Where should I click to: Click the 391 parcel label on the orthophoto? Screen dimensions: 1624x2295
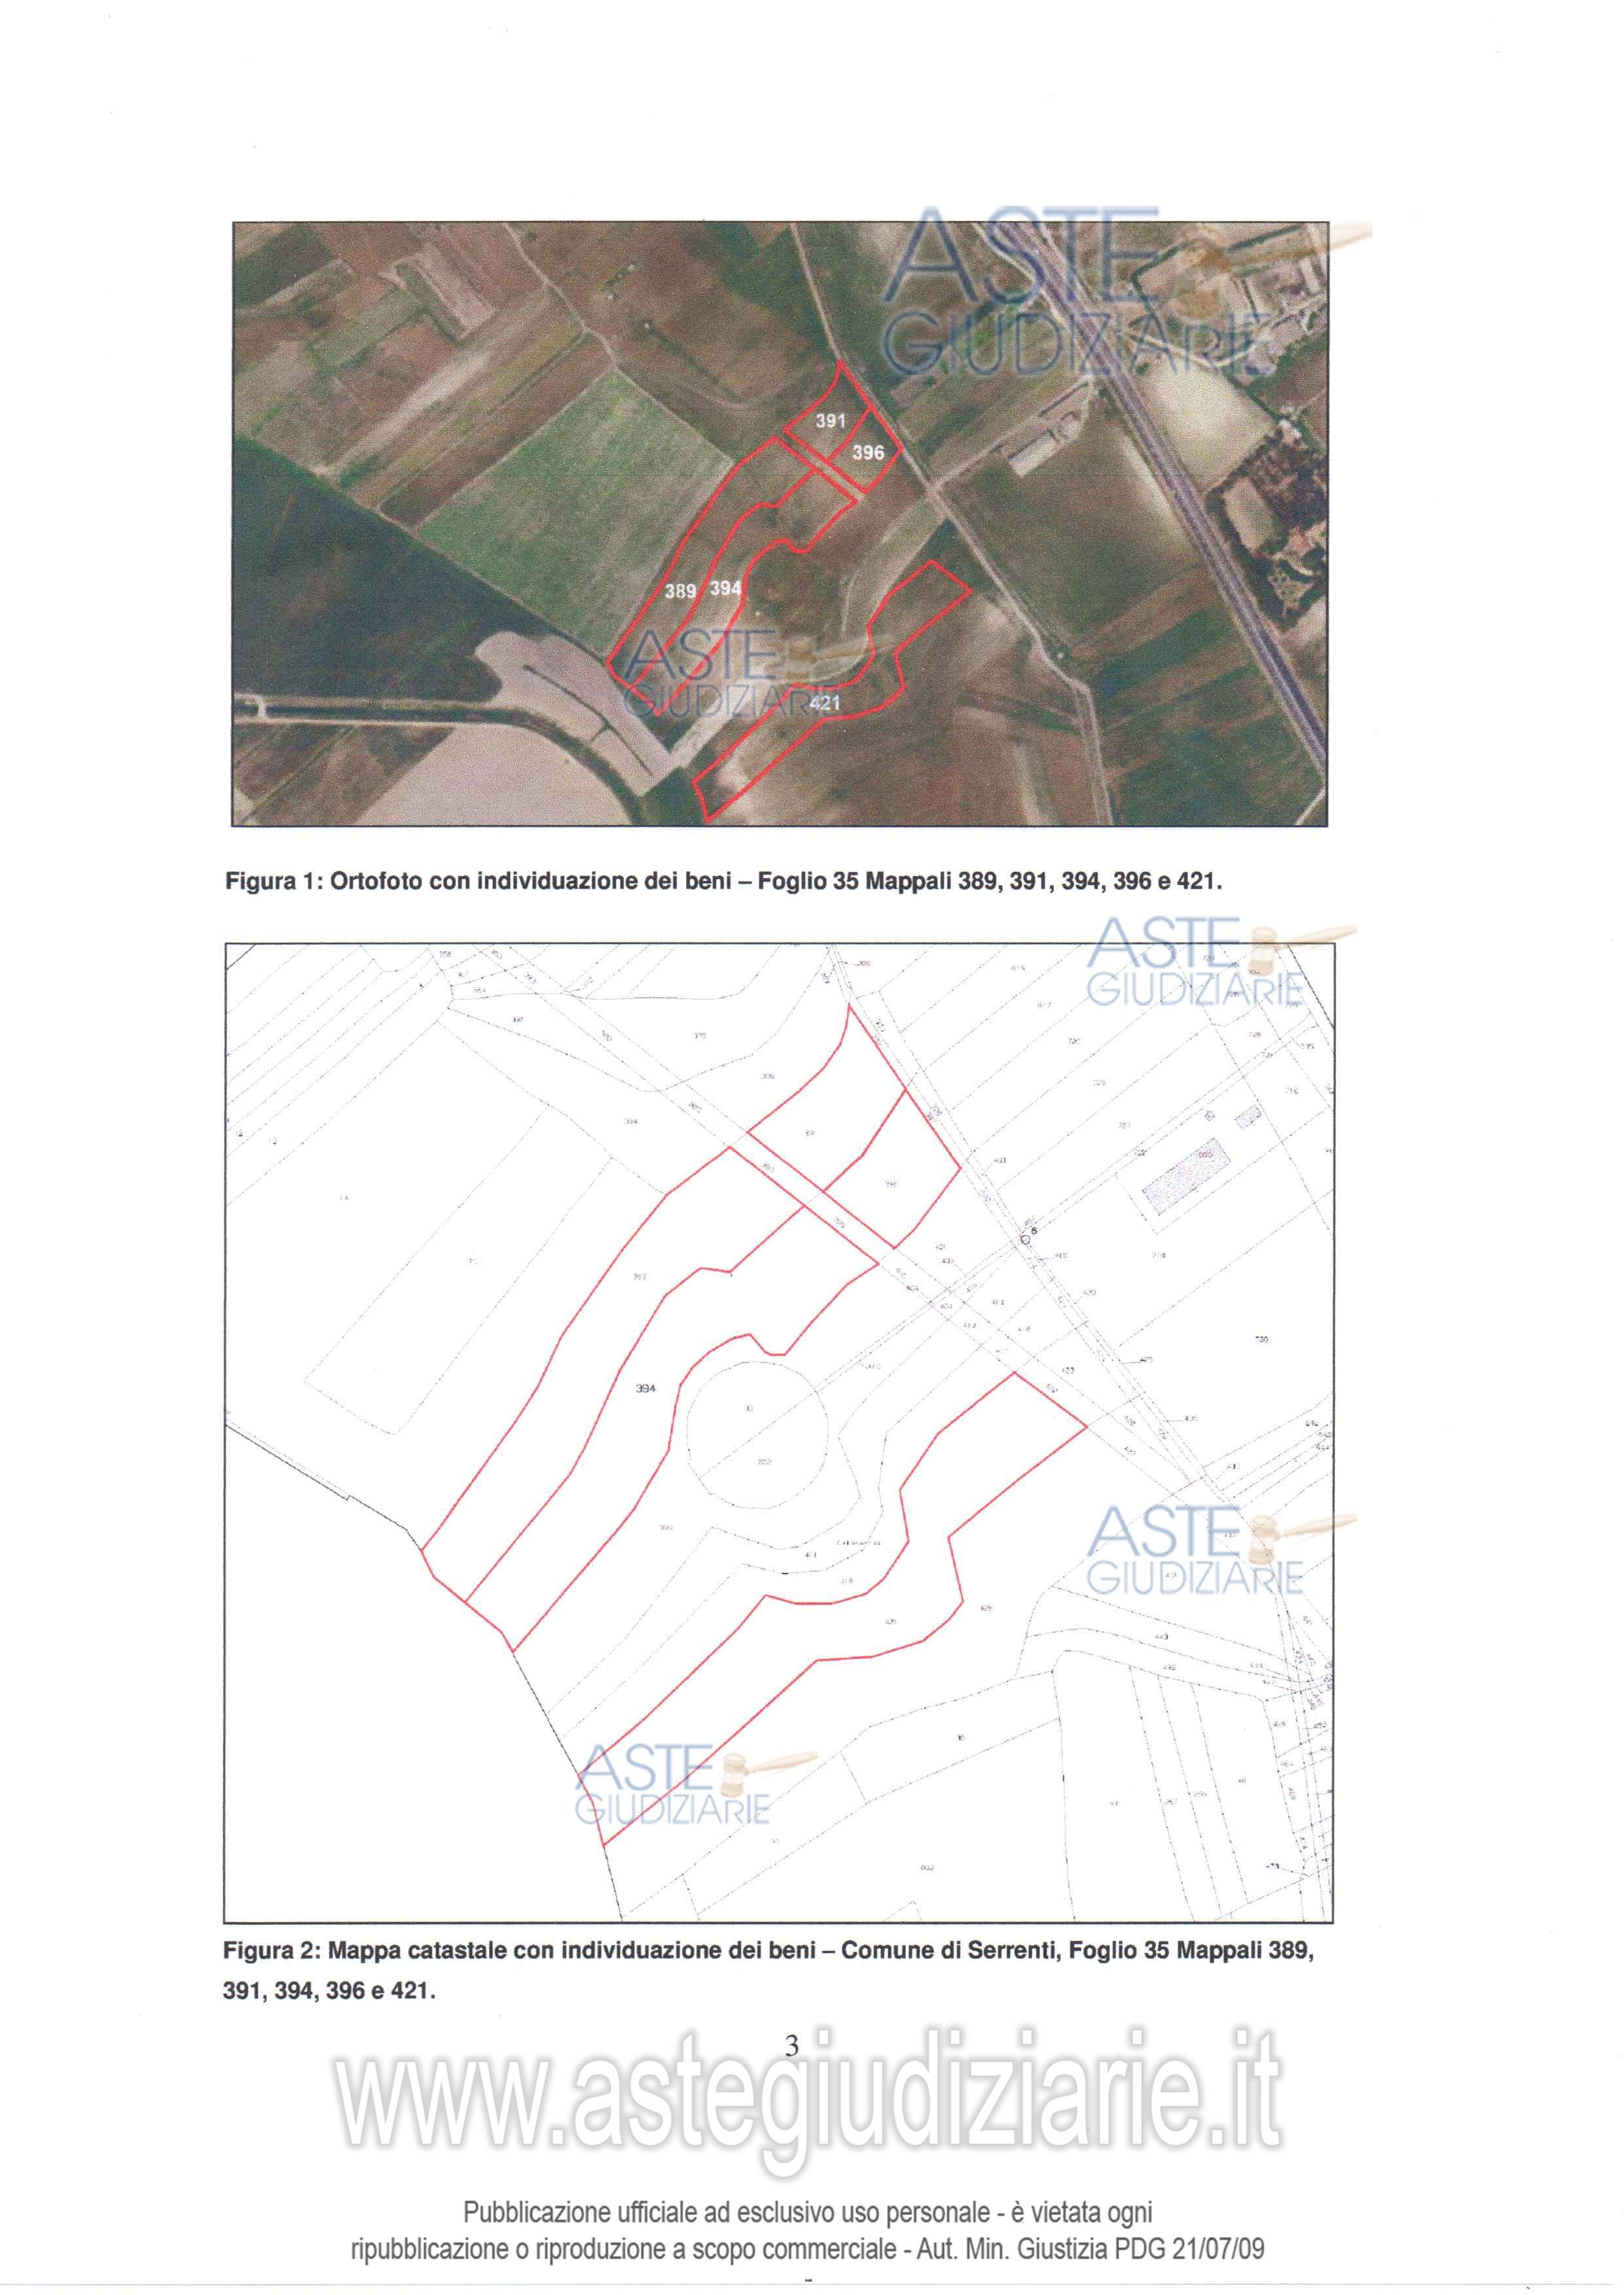830,421
